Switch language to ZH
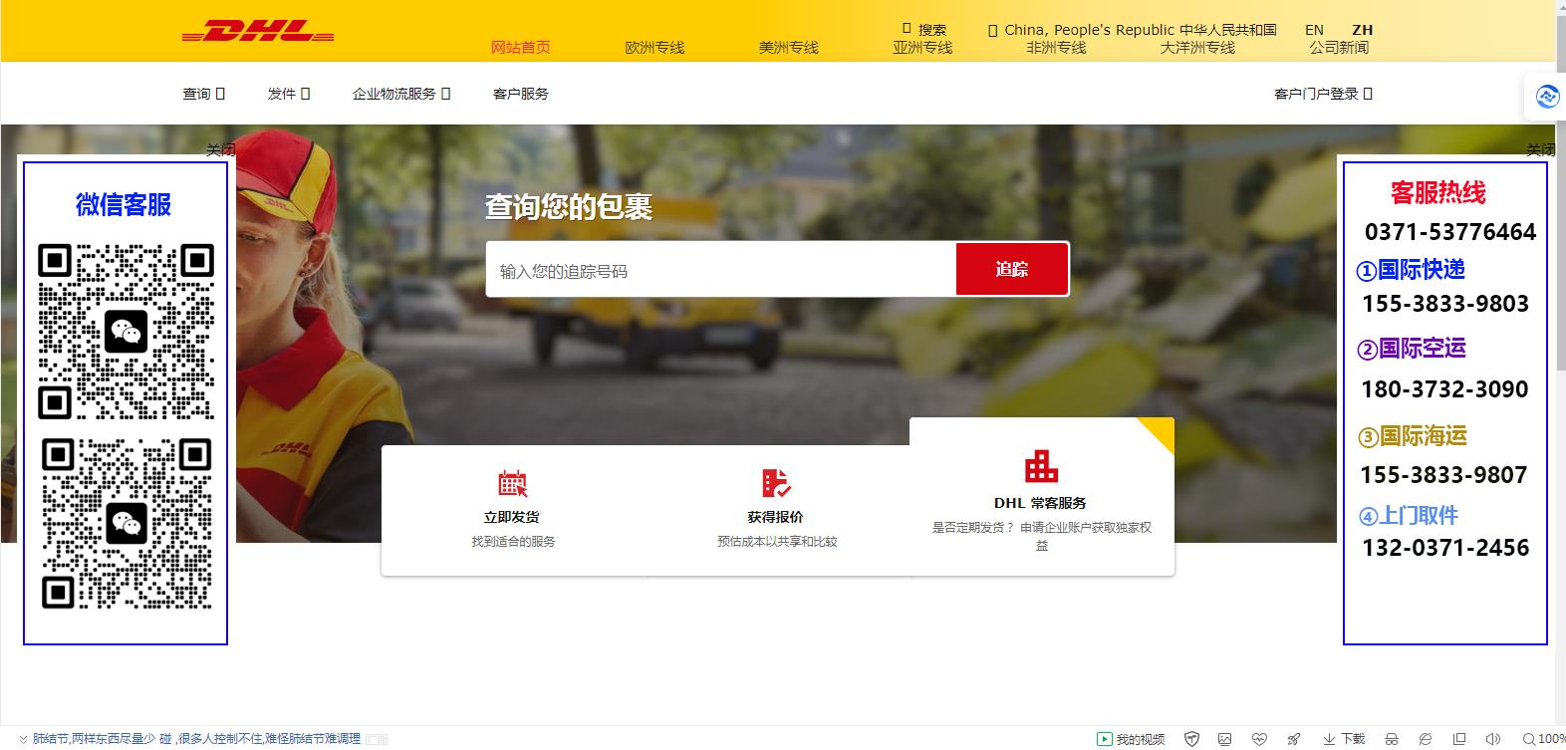1566x750 pixels. pos(1362,30)
